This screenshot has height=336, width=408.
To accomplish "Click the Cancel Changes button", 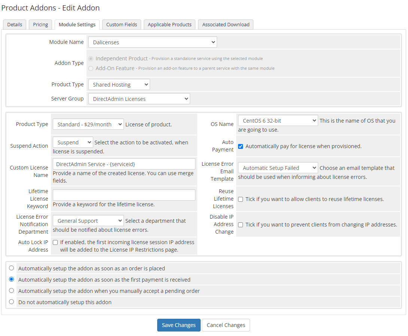I will point(226,325).
